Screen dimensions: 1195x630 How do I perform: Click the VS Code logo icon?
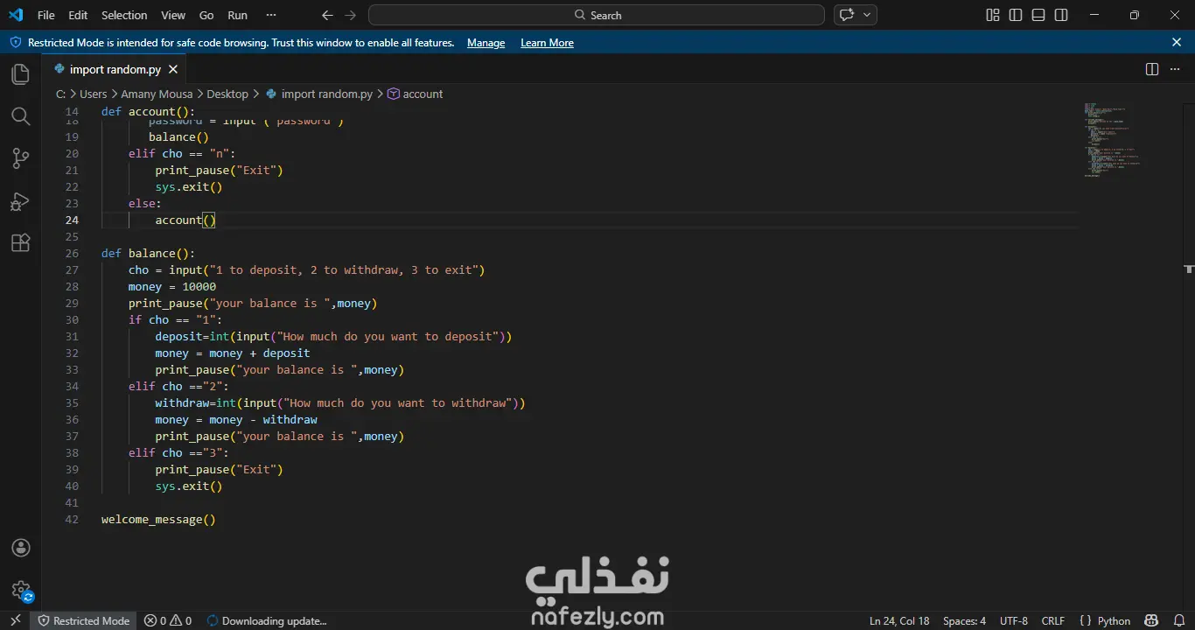point(16,15)
